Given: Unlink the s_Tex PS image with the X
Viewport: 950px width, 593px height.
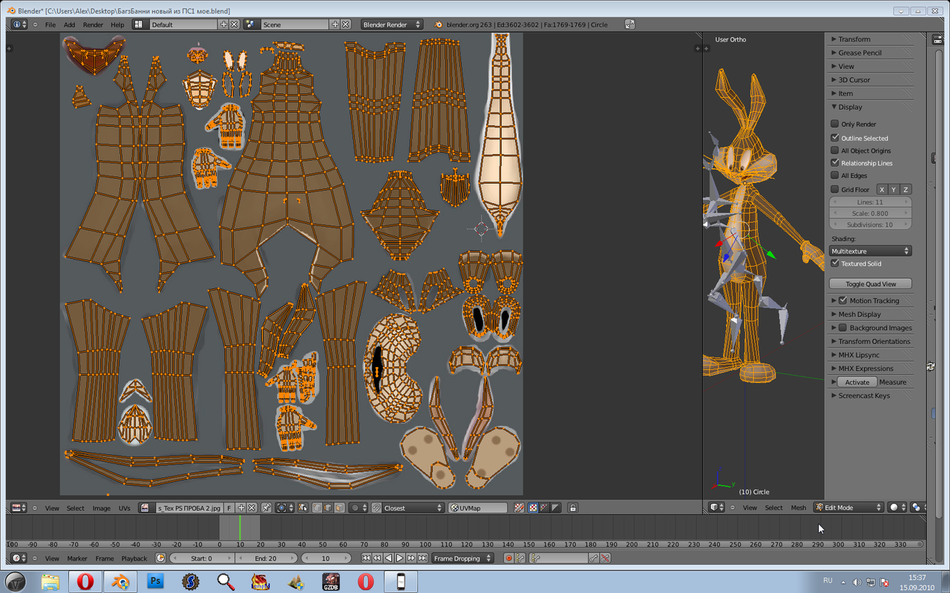Looking at the screenshot, I should 252,508.
